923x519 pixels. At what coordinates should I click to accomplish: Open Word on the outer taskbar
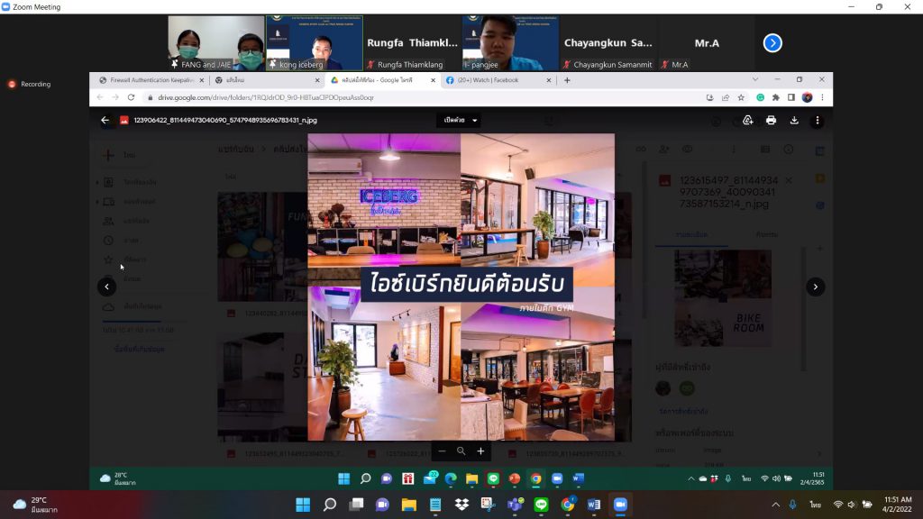pos(594,505)
